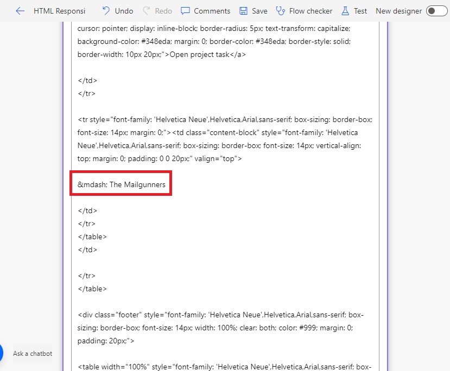Enable the New designer toggle
Image resolution: width=450 pixels, height=371 pixels.
pyautogui.click(x=438, y=10)
